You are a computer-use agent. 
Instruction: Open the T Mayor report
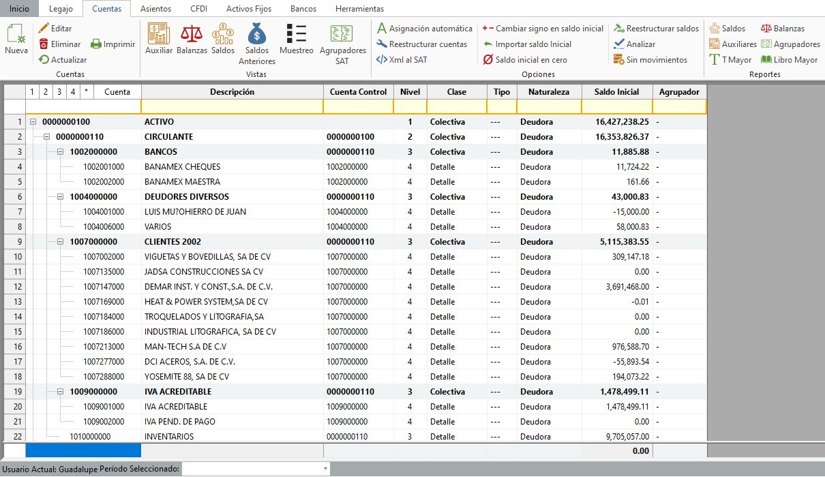(730, 60)
